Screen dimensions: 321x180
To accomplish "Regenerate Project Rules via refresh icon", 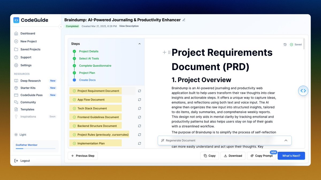I will 139,135.
